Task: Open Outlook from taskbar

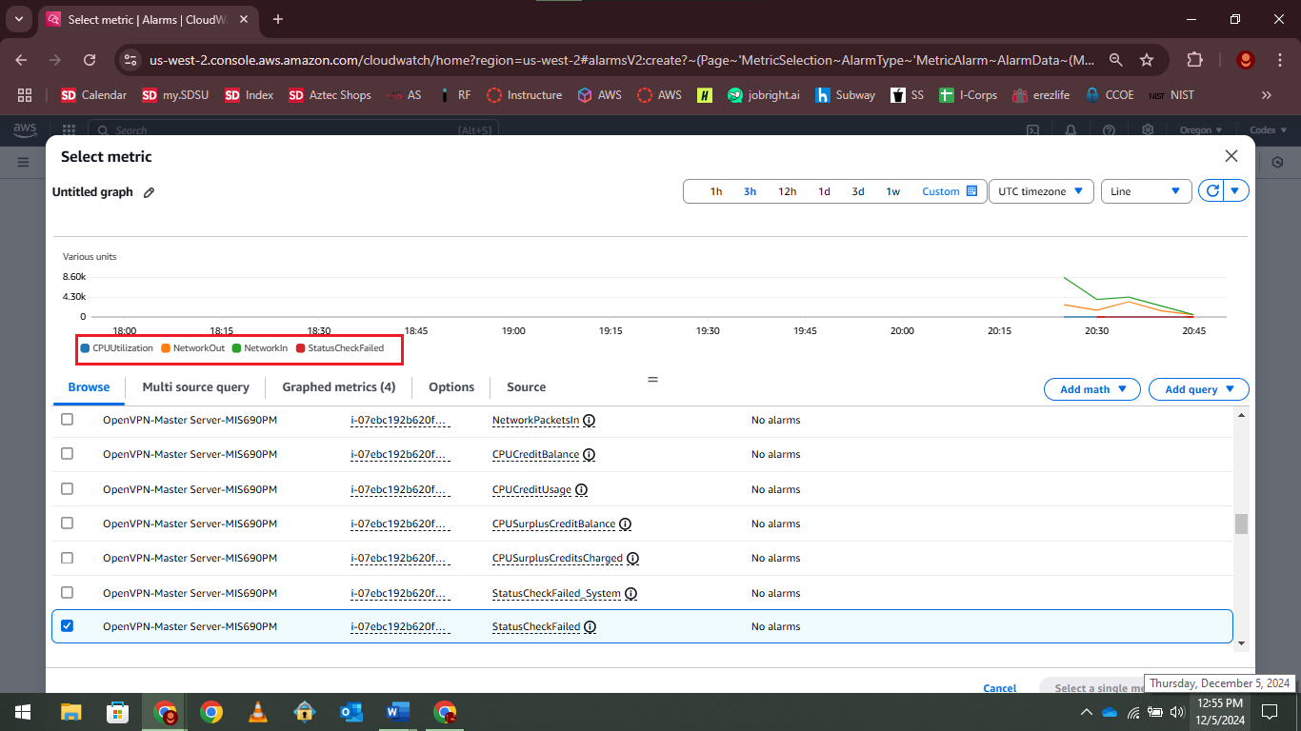Action: coord(350,712)
